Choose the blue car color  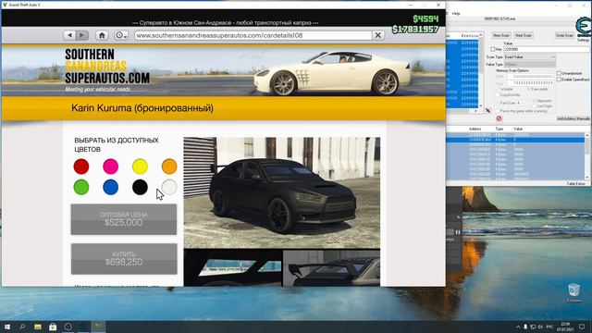click(111, 187)
